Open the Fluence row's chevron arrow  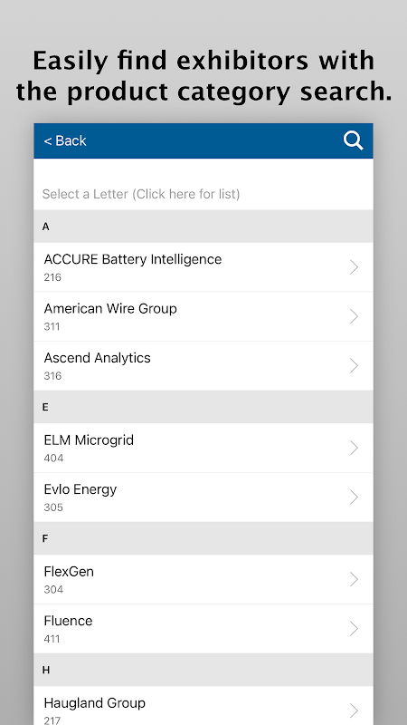coord(354,629)
